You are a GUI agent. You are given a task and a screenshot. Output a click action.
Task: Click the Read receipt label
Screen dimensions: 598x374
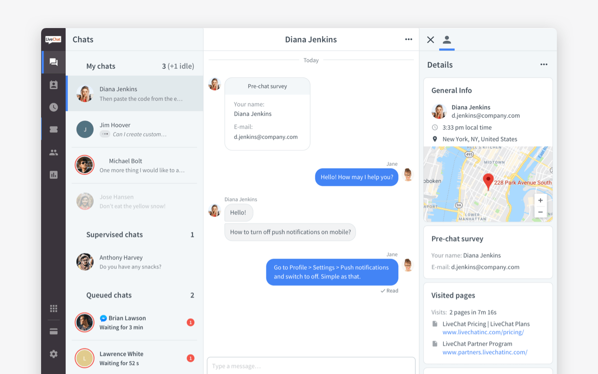pos(389,291)
